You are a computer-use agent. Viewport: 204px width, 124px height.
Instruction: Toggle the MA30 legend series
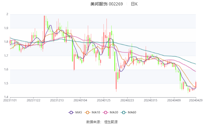pos(110,112)
